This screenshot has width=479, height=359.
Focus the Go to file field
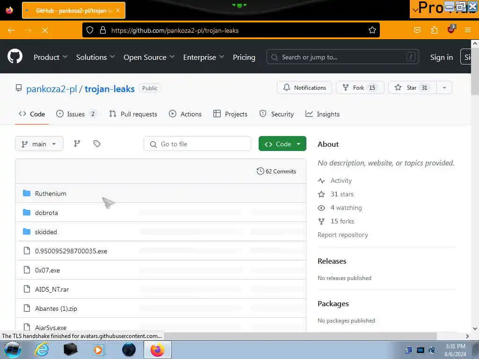pyautogui.click(x=197, y=144)
